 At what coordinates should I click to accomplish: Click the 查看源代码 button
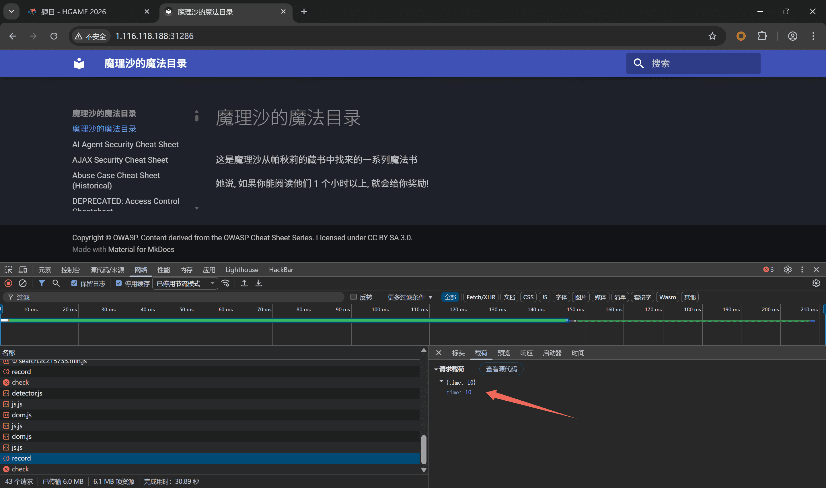[501, 369]
